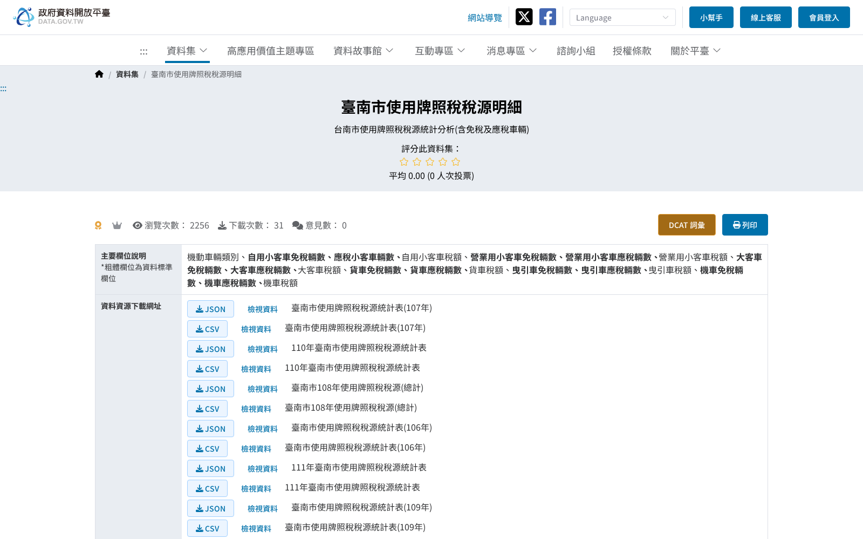View data for 106年 JSON row
The height and width of the screenshot is (539, 863).
263,429
